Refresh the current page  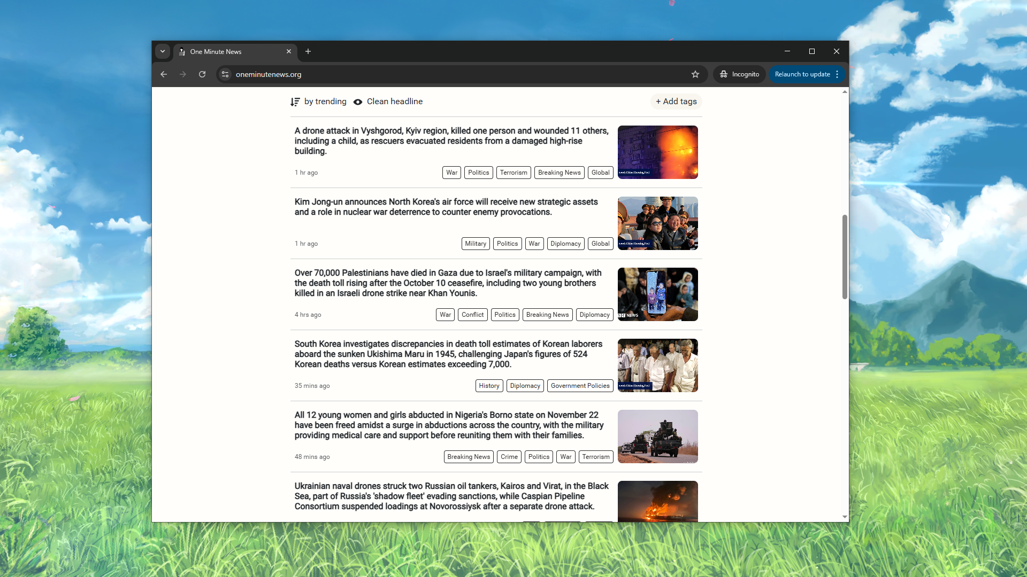[202, 74]
